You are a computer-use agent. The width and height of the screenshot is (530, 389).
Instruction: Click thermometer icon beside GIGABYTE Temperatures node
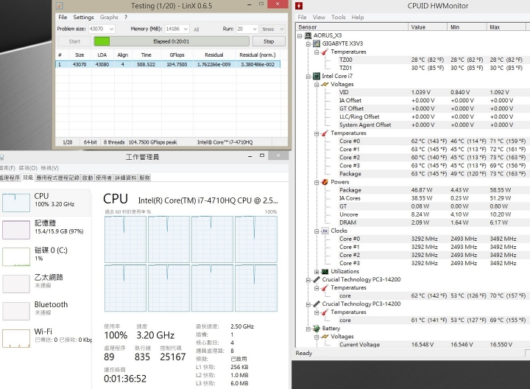point(325,52)
